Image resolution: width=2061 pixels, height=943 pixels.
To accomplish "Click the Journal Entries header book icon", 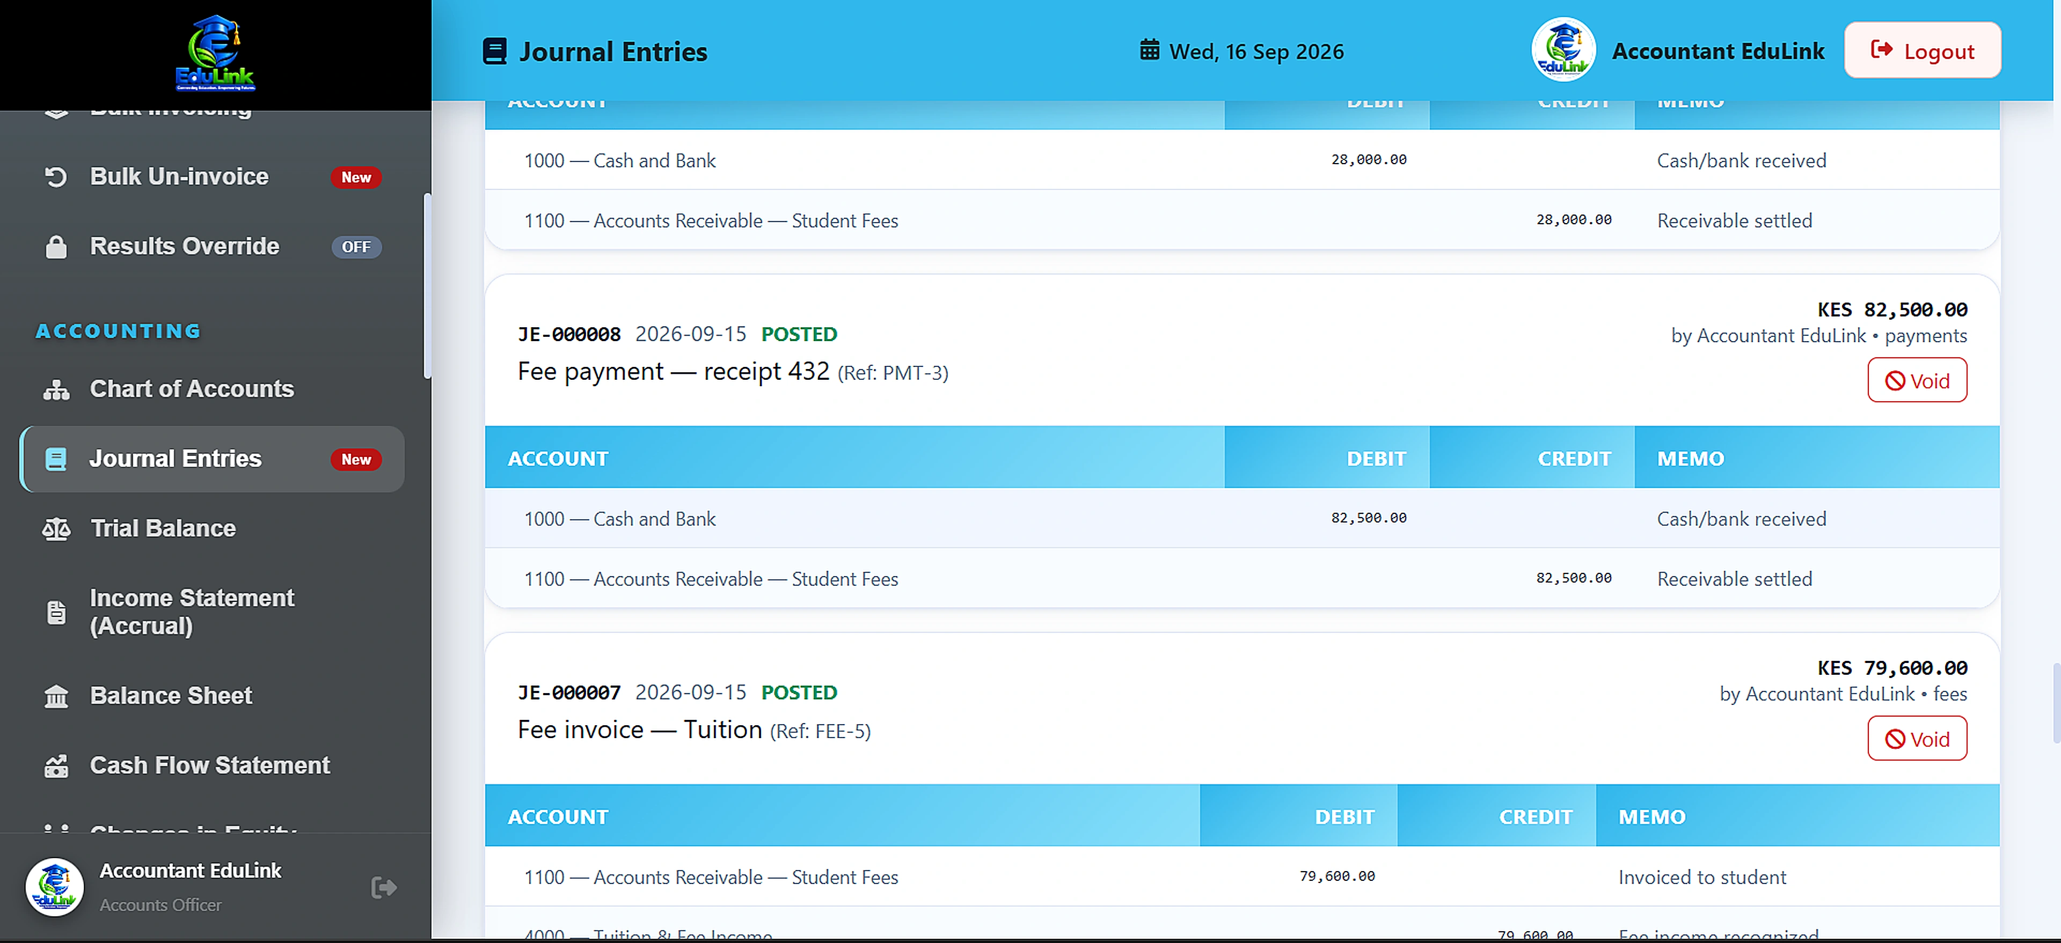I will [x=494, y=51].
